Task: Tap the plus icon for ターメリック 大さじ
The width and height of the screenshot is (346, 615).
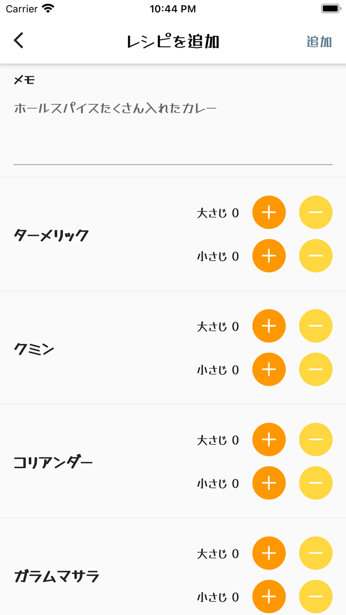Action: point(269,212)
